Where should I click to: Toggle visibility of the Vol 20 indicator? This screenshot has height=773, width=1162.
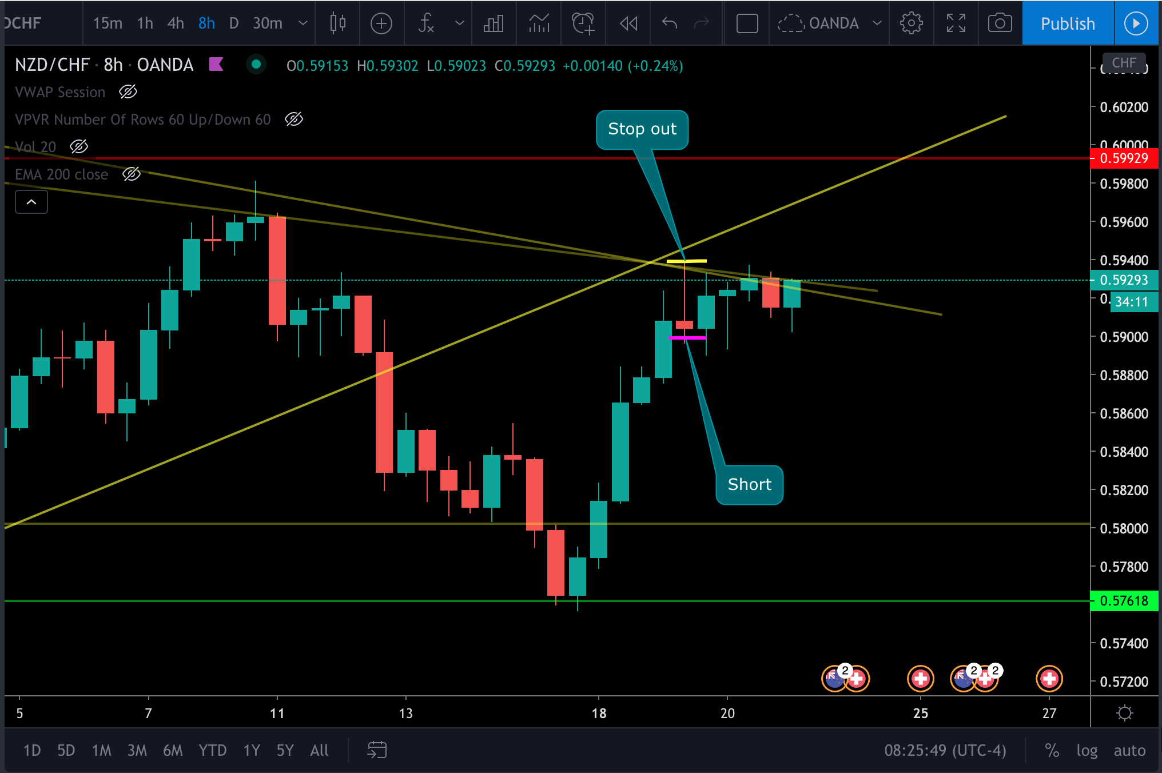tap(79, 147)
